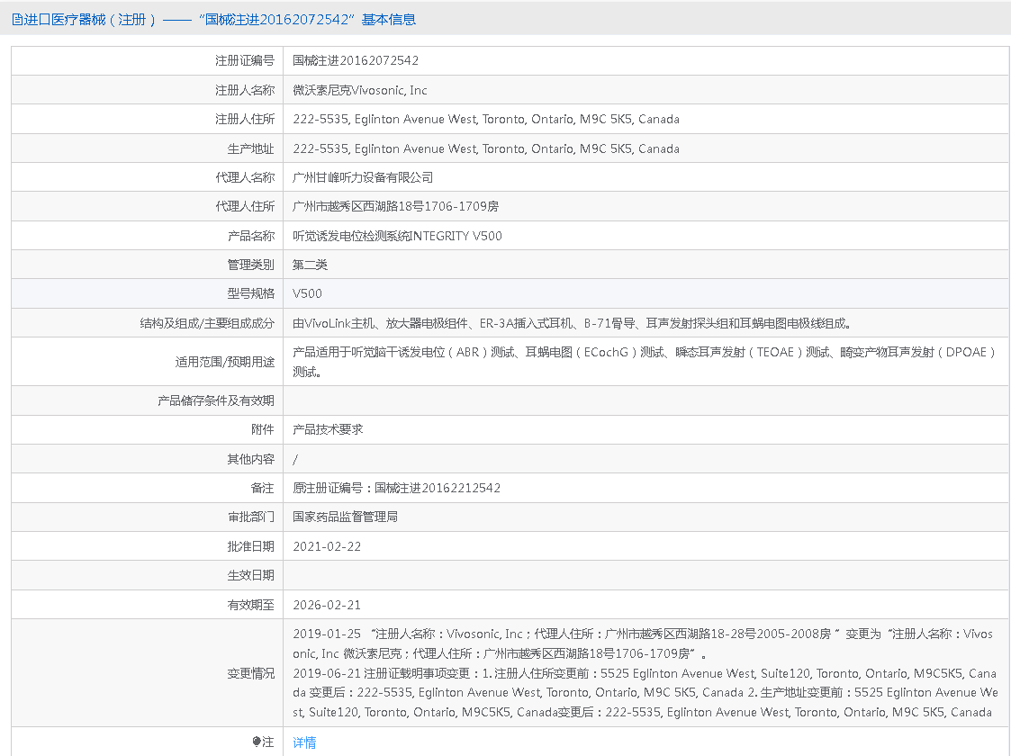Viewport: 1011px width, 756px height.
Task: Click the expiry date 2026-02-21
Action: (x=327, y=605)
